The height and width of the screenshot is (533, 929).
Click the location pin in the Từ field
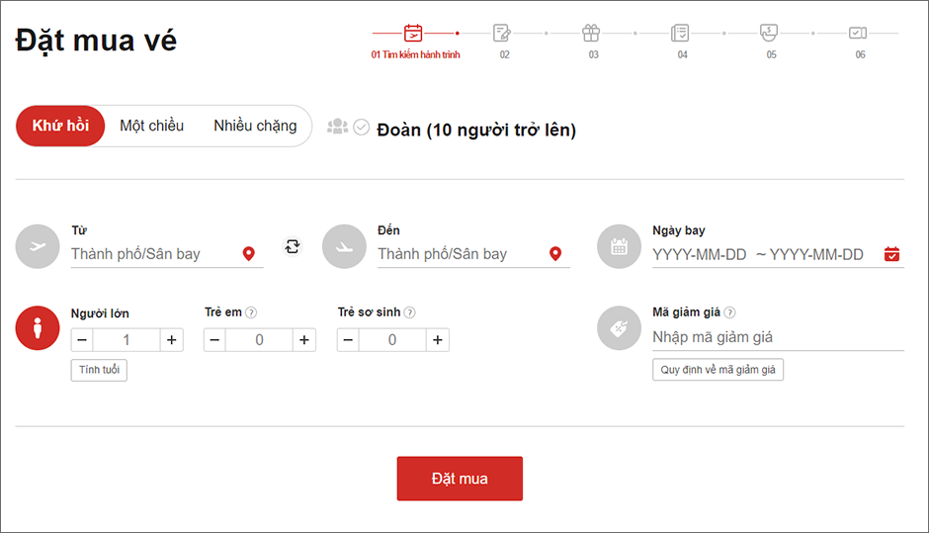[x=249, y=254]
